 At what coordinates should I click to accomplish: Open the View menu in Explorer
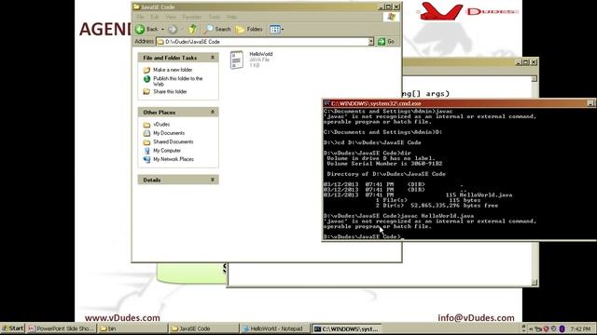pos(171,17)
